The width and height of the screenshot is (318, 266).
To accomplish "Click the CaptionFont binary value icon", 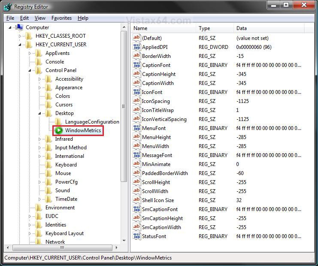I will (136, 65).
